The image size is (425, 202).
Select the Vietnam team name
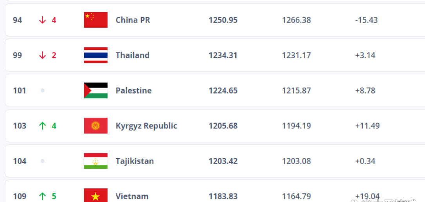(x=132, y=196)
